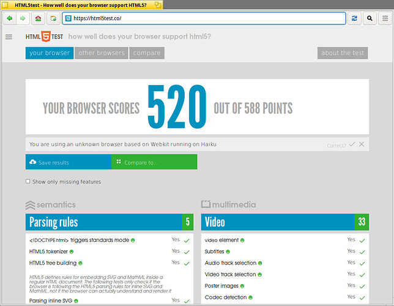Image resolution: width=394 pixels, height=306 pixels.
Task: Click the Poster images row label
Action: pos(221,286)
